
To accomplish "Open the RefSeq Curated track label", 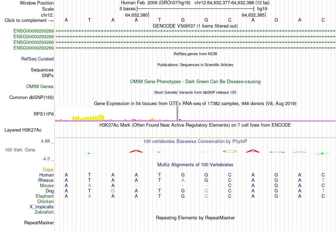I will pyautogui.click(x=37, y=59).
